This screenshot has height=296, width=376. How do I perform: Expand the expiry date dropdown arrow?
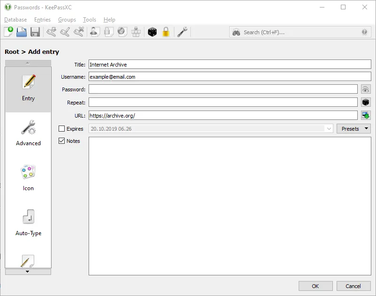click(x=329, y=129)
